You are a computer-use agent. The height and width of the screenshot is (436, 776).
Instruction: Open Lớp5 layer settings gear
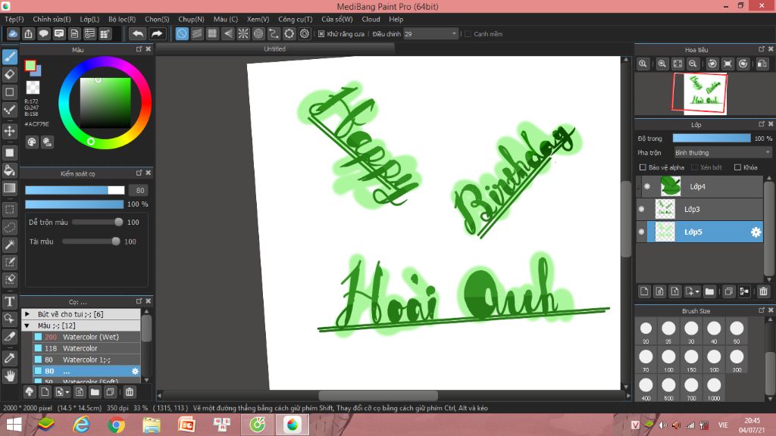tap(756, 232)
